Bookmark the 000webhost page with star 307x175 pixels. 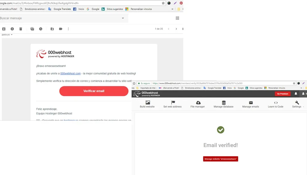(x=294, y=83)
